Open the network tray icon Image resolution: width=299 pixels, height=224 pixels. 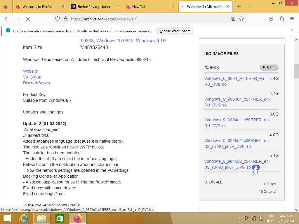pyautogui.click(x=254, y=218)
